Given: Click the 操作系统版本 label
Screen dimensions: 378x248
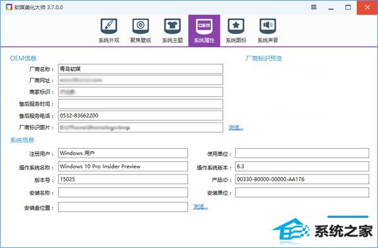Looking at the screenshot, I should (x=214, y=168).
